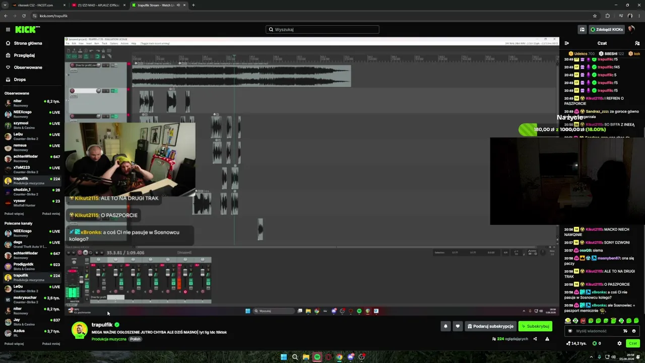Open niter's channel in followed list
This screenshot has height=363, width=645.
(x=32, y=103)
